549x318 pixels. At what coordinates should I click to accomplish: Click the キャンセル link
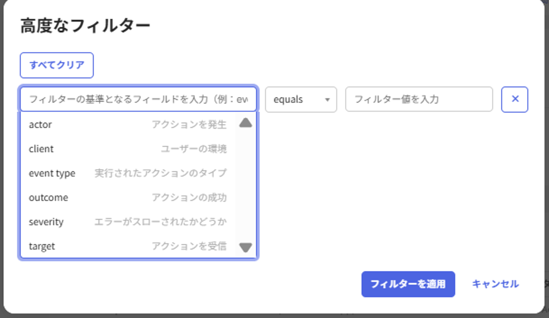[x=495, y=284]
